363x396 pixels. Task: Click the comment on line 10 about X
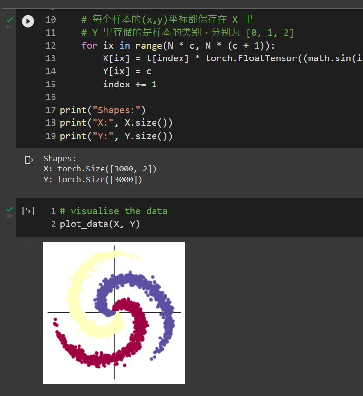[x=167, y=20]
